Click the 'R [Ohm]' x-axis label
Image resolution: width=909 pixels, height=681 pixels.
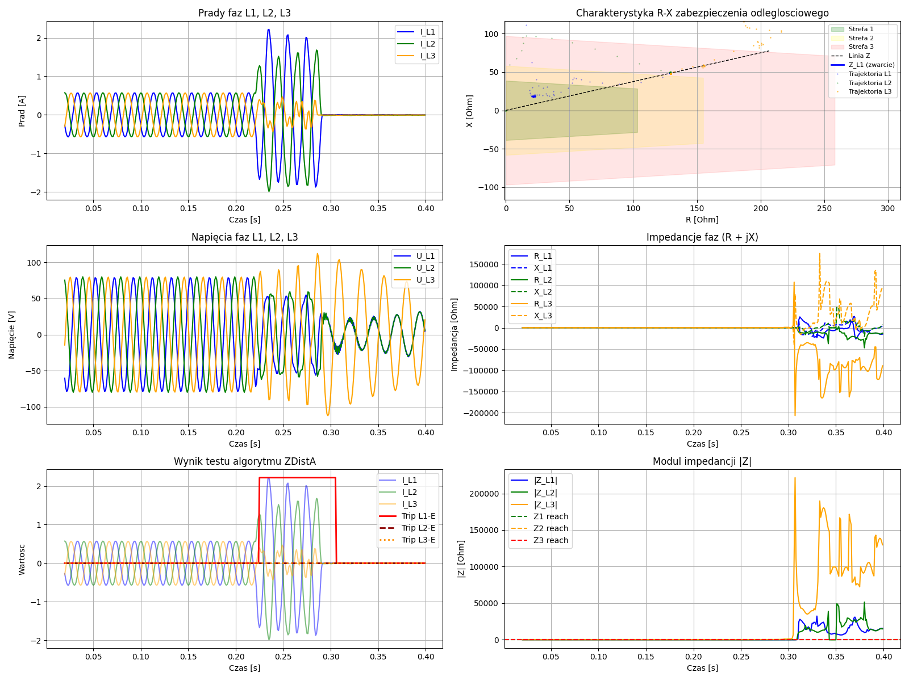pos(702,220)
